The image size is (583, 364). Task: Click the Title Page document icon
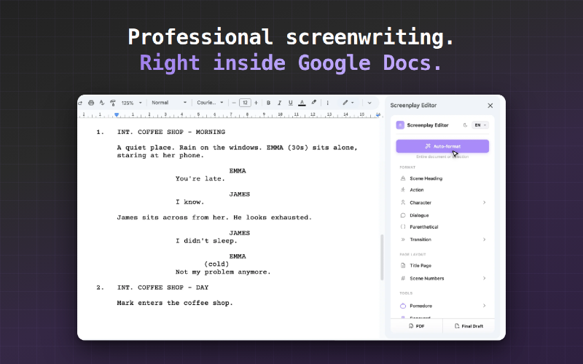tap(403, 266)
